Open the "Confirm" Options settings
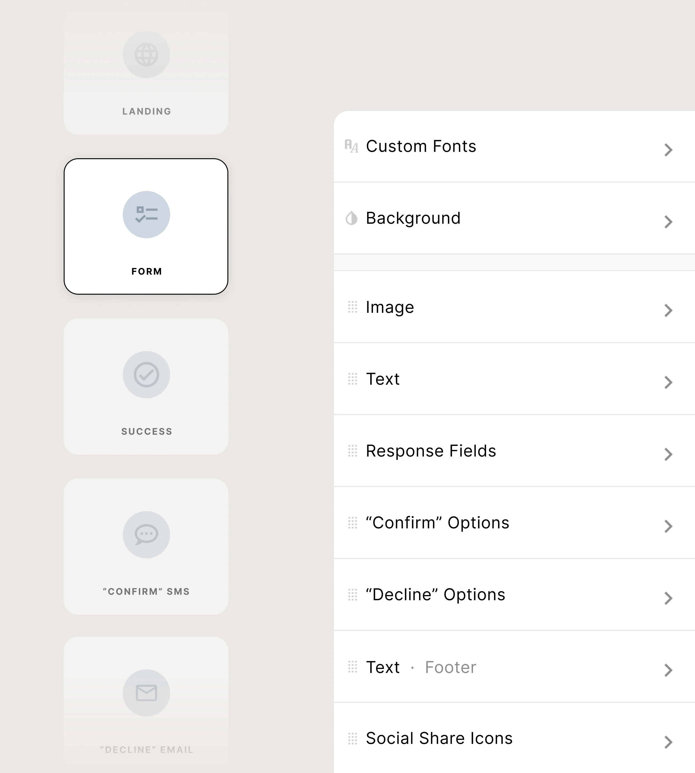 coord(496,523)
